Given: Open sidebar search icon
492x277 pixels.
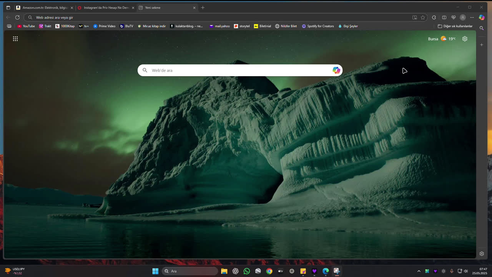Looking at the screenshot, I should tap(482, 28).
